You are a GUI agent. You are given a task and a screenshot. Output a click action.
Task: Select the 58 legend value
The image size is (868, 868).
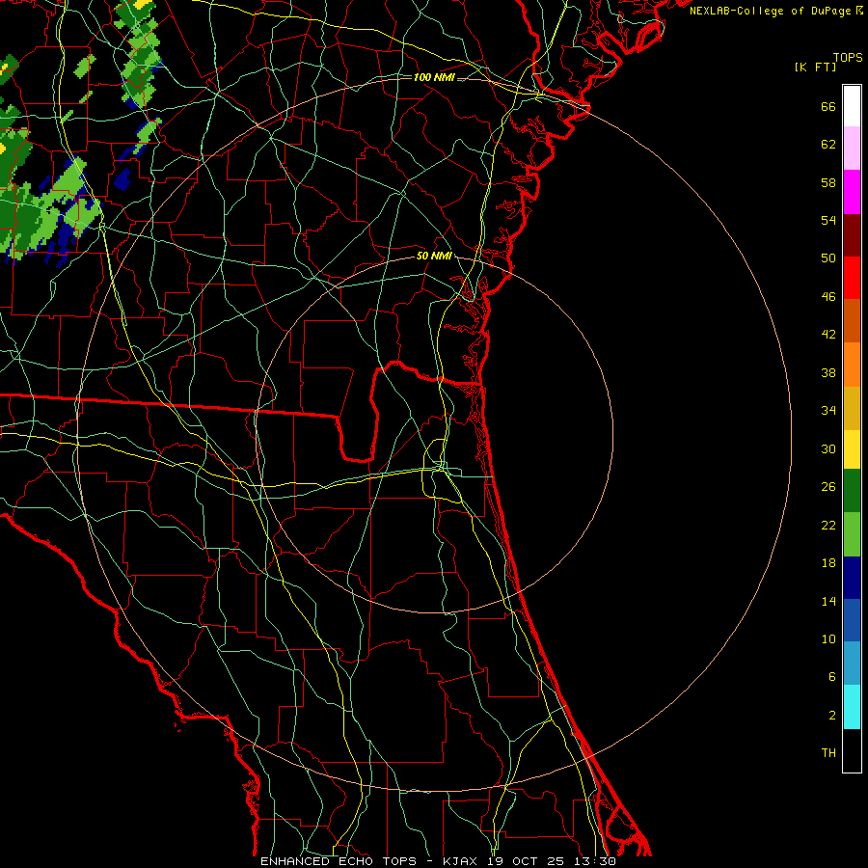point(828,182)
